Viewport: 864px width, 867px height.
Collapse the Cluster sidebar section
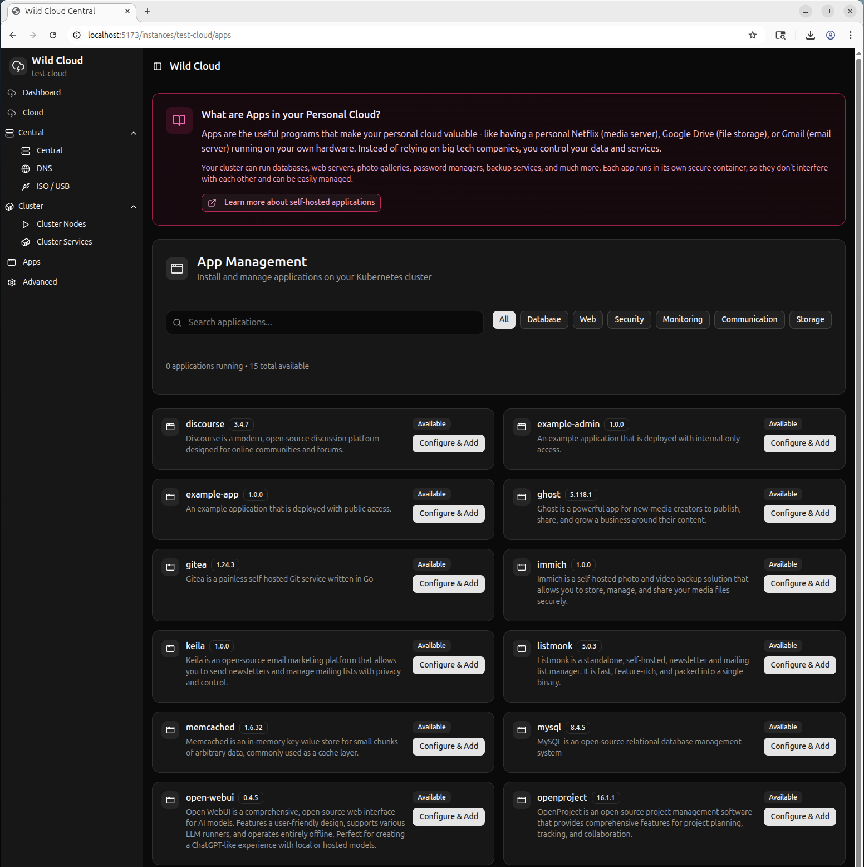(134, 207)
